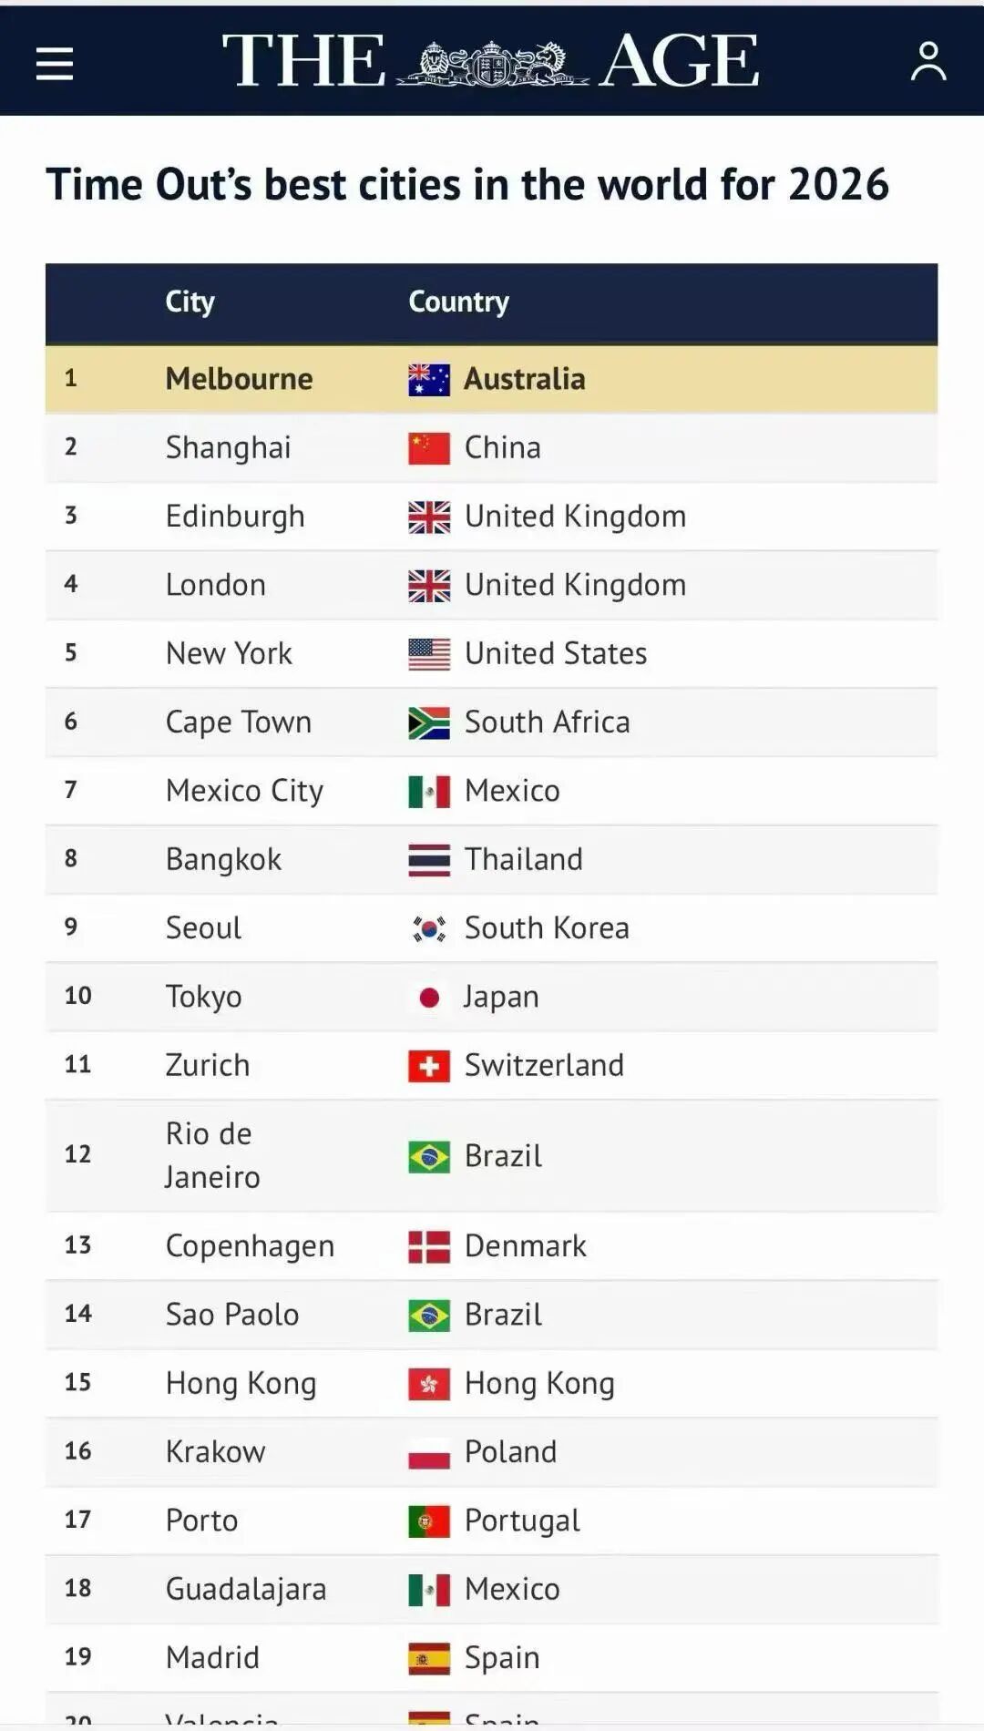Click the Hong Kong flag icon
The image size is (984, 1731).
(428, 1384)
